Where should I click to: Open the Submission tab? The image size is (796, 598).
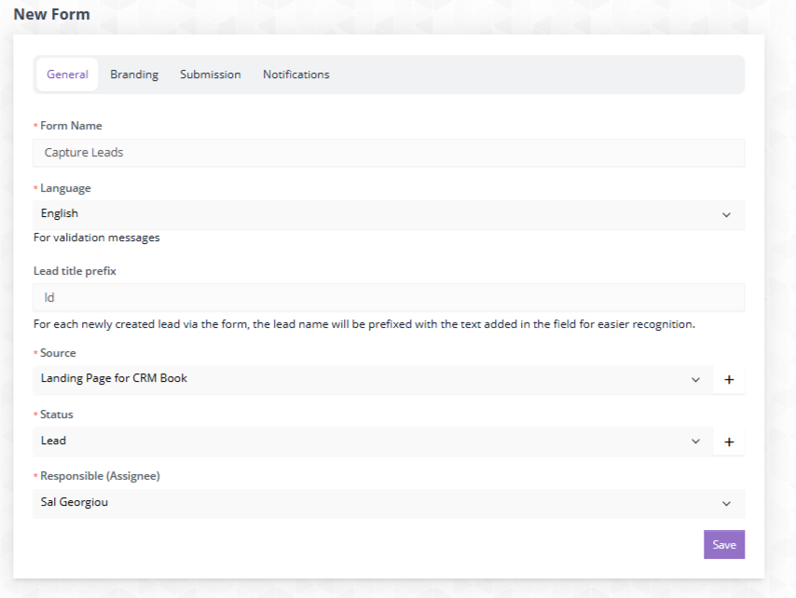210,75
